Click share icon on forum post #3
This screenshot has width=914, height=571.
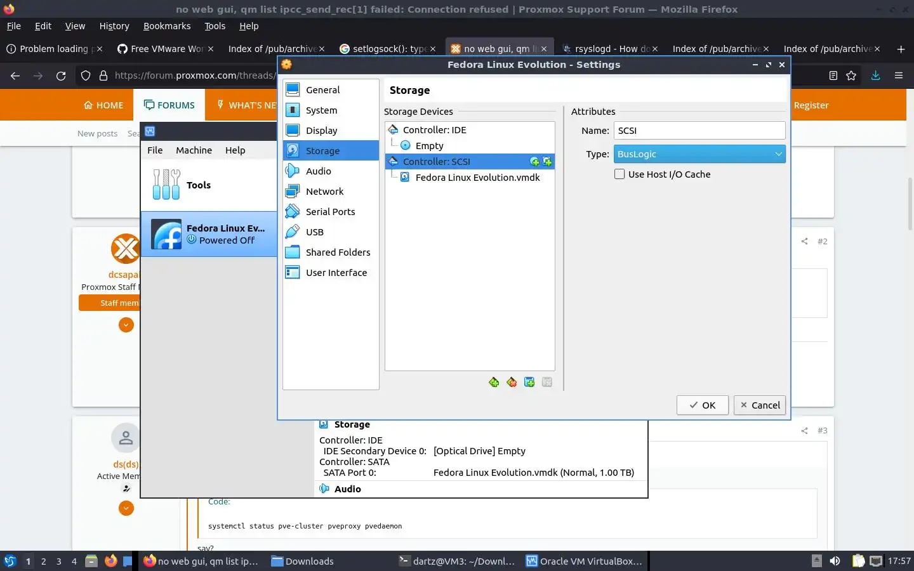click(x=804, y=430)
